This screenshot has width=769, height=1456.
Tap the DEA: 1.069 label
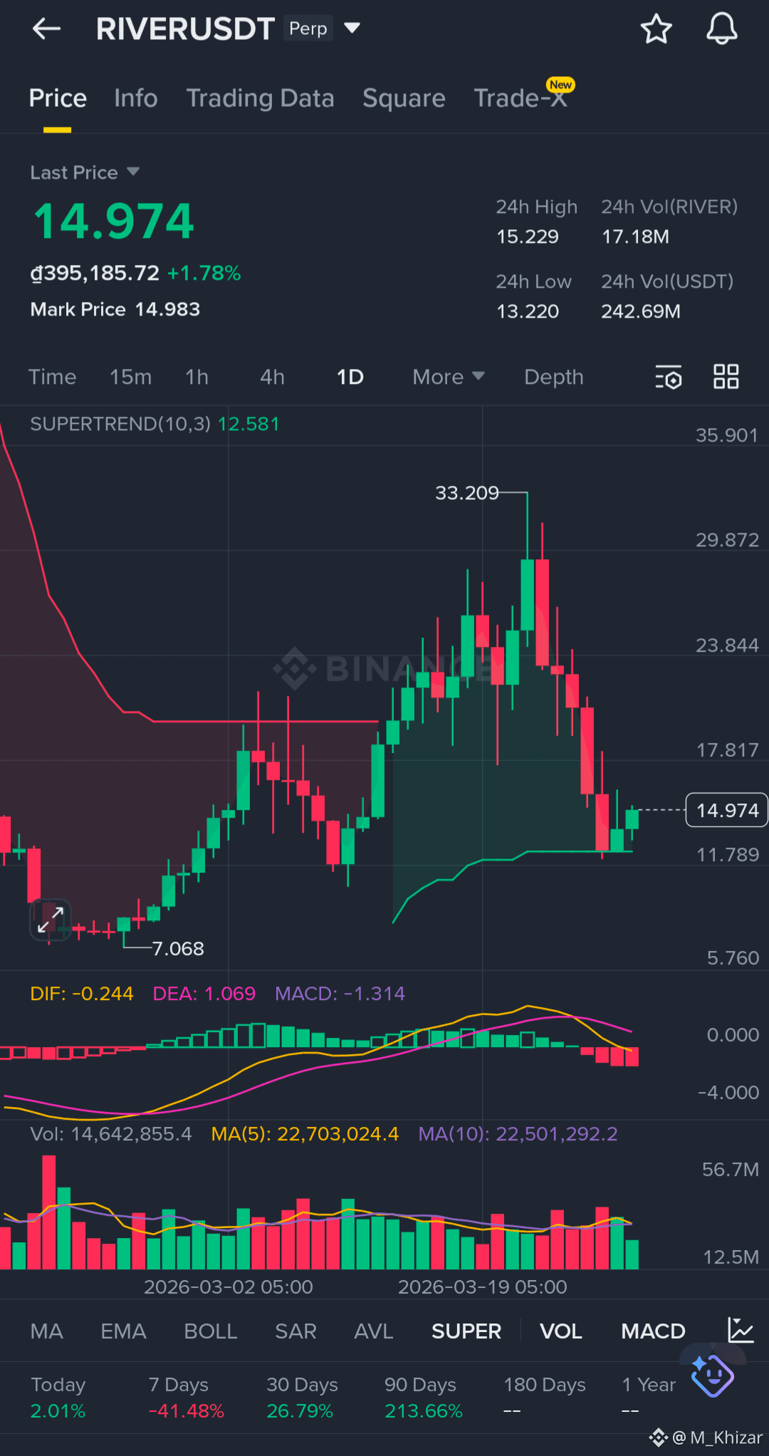pyautogui.click(x=204, y=993)
